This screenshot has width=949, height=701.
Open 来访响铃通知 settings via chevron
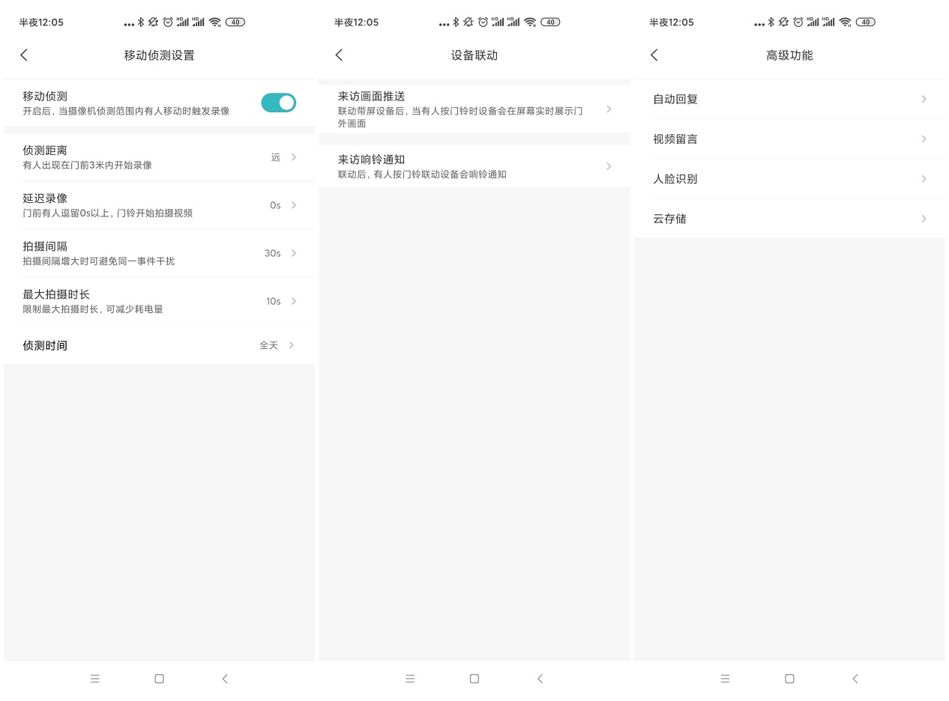609,166
